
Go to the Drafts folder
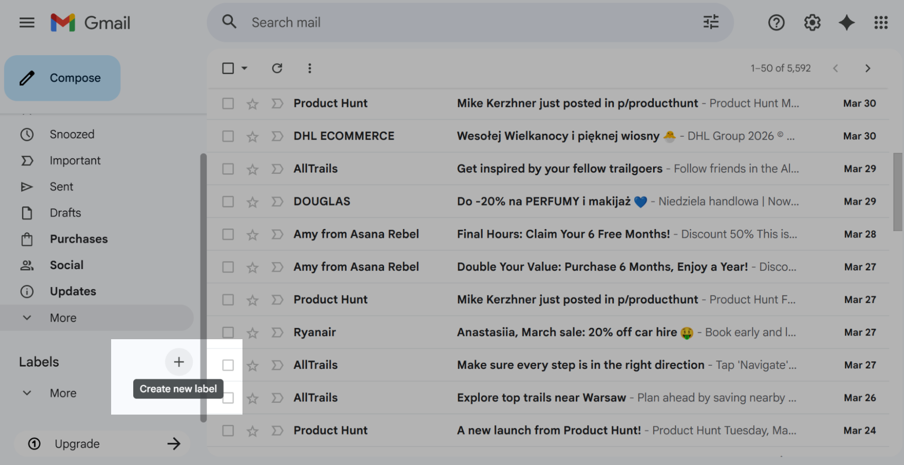pos(65,213)
